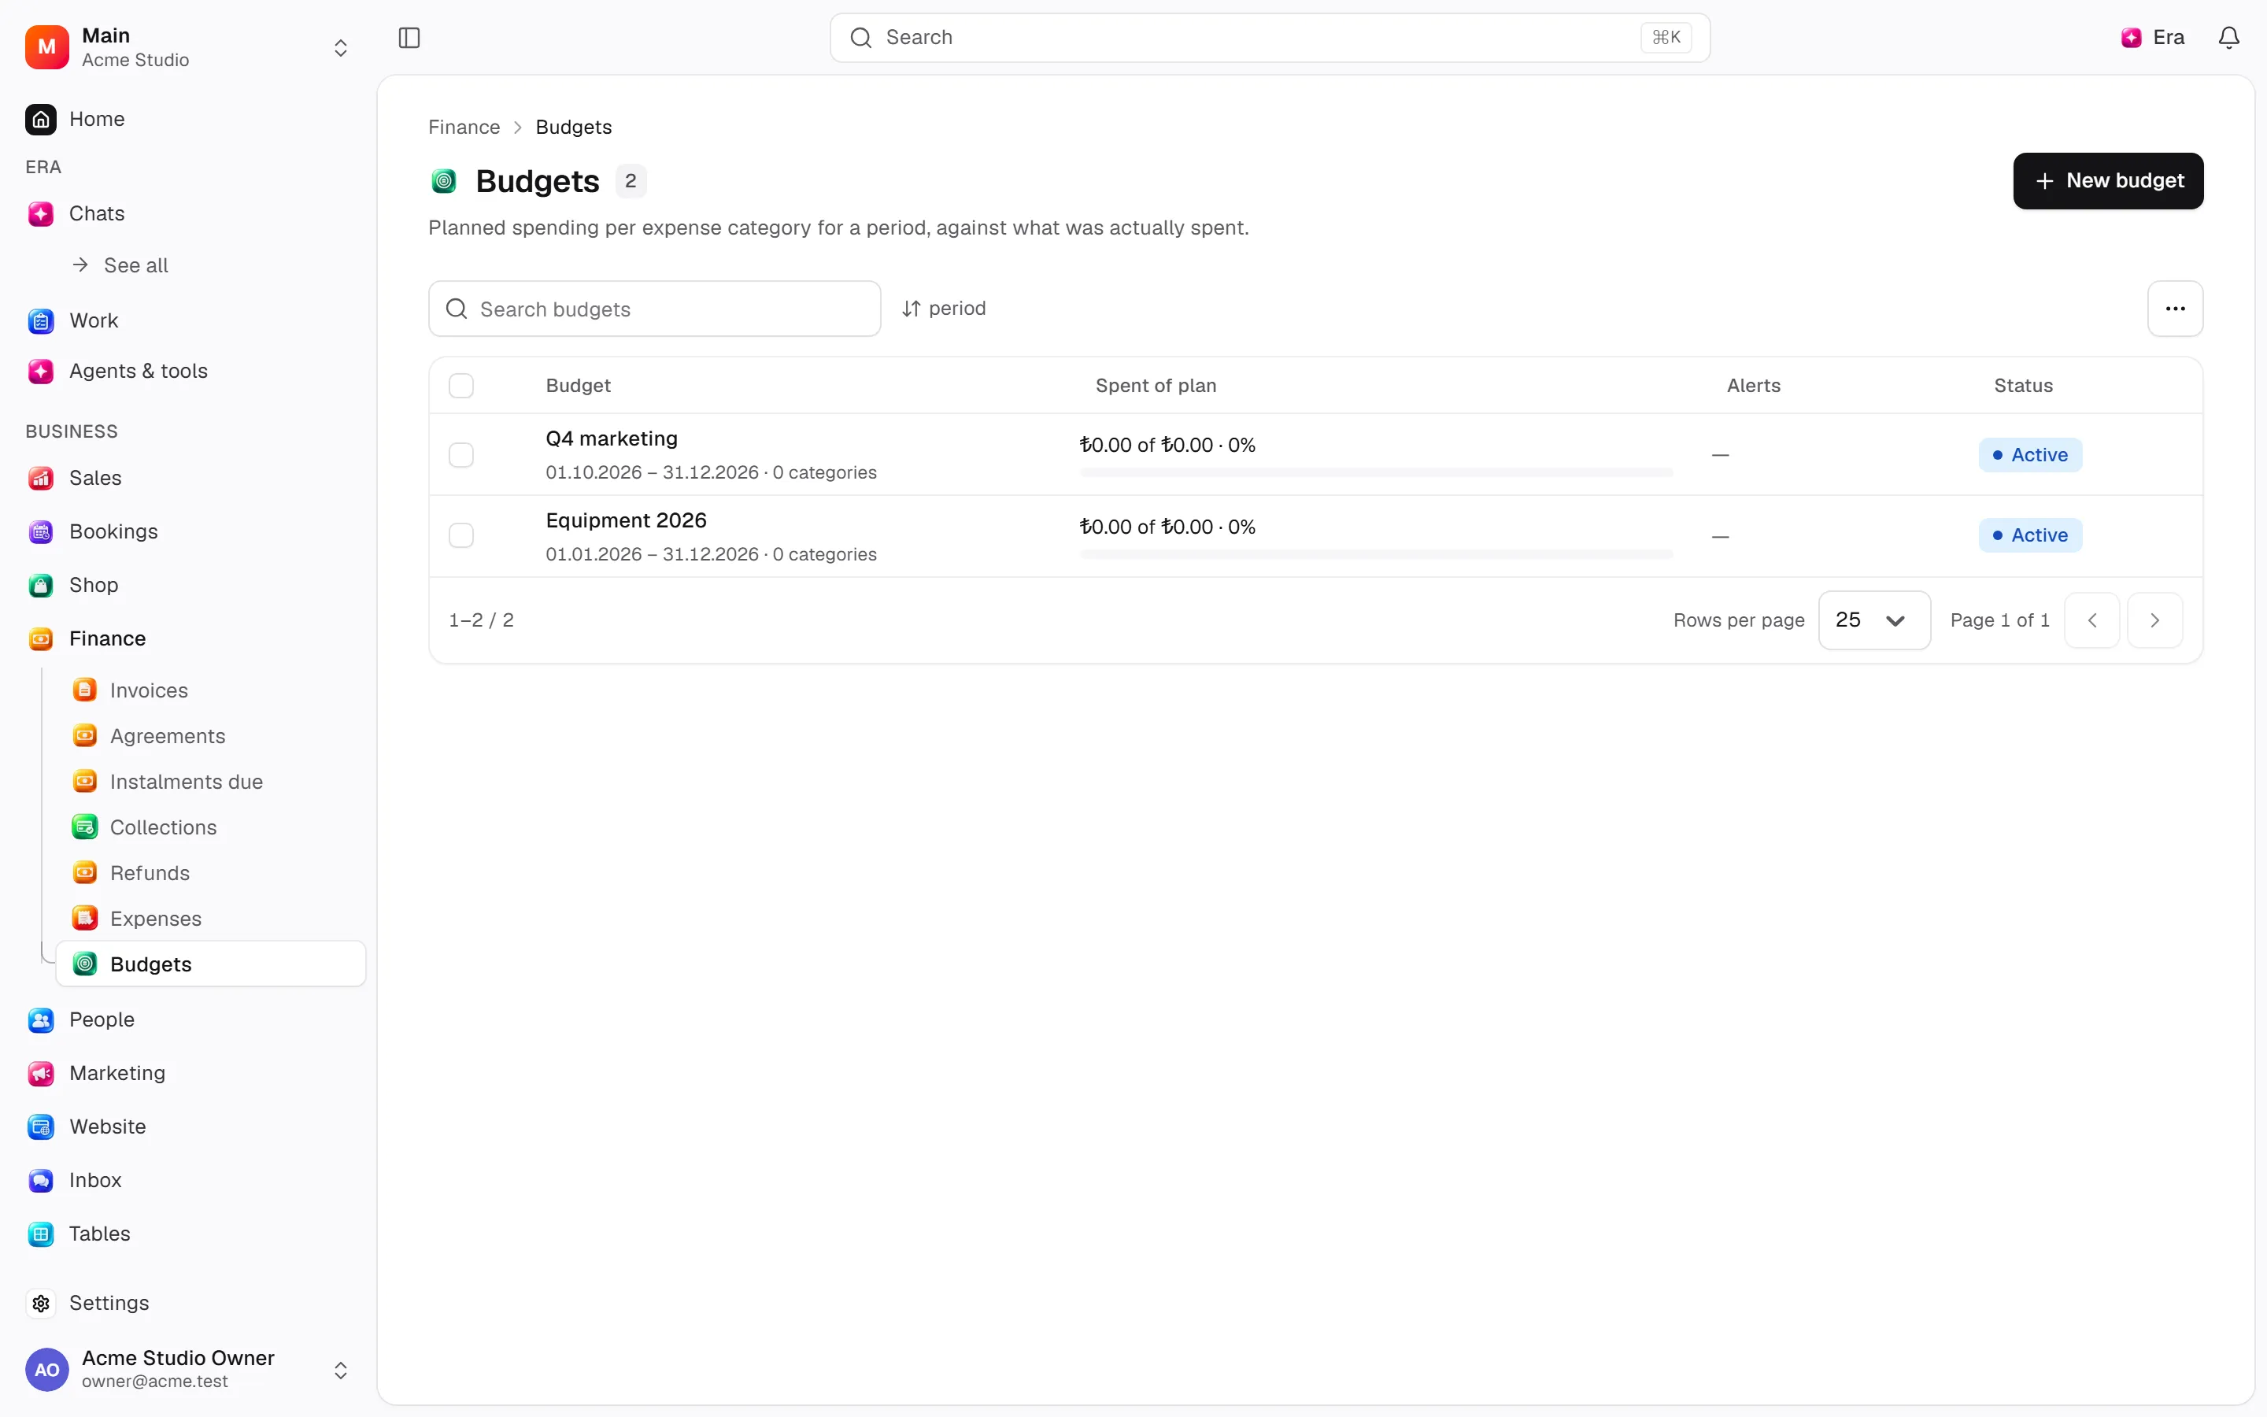Screen dimensions: 2267x1417
Task: Change sorting via the period sort control
Action: [943, 309]
